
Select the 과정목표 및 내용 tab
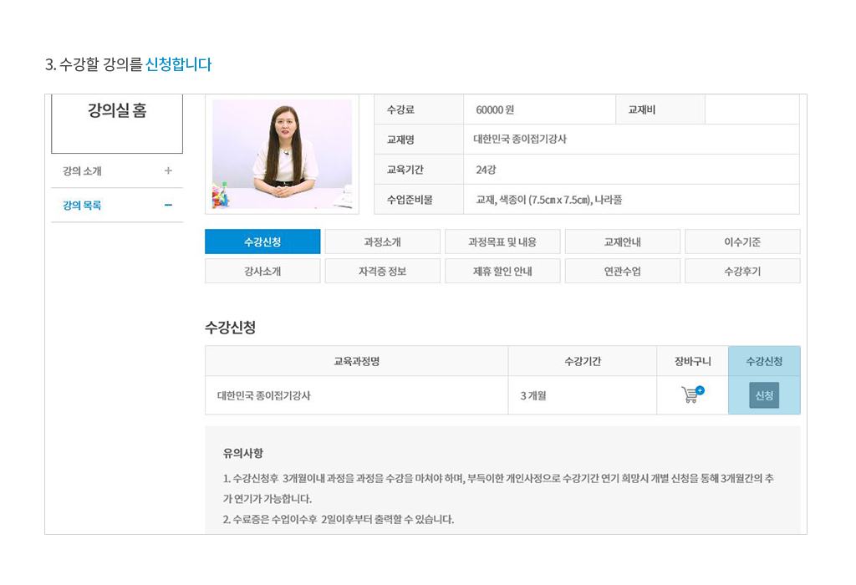[502, 242]
